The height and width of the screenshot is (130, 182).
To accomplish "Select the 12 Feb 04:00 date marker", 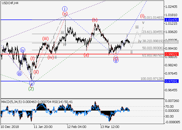I will [77, 127].
